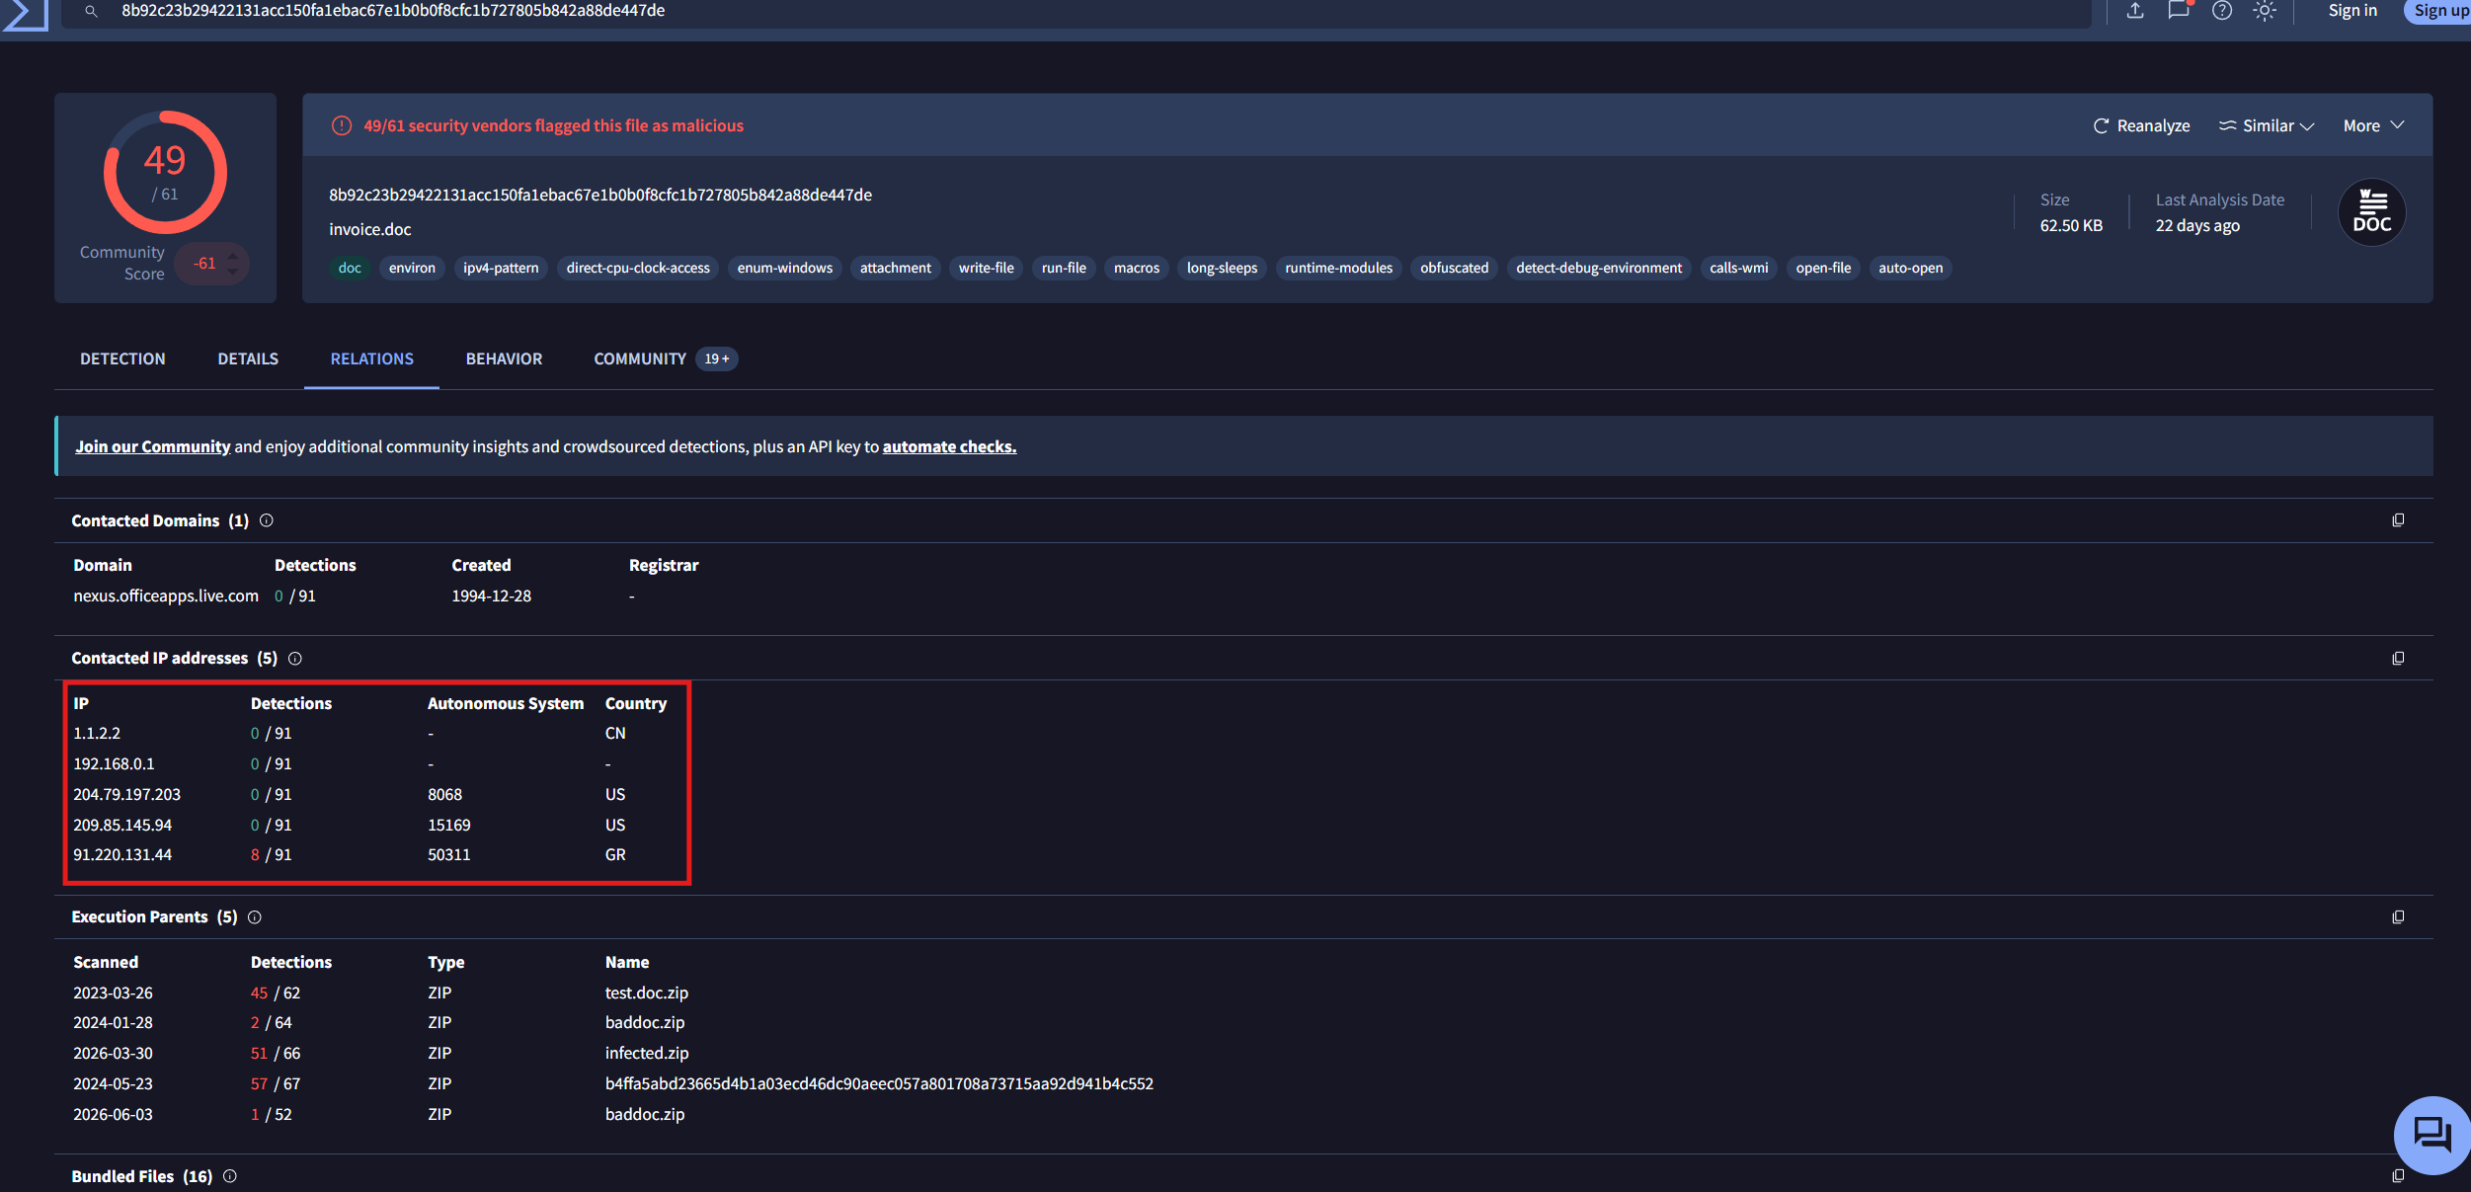This screenshot has height=1192, width=2471.
Task: Switch to the DETAILS tab
Action: (248, 358)
